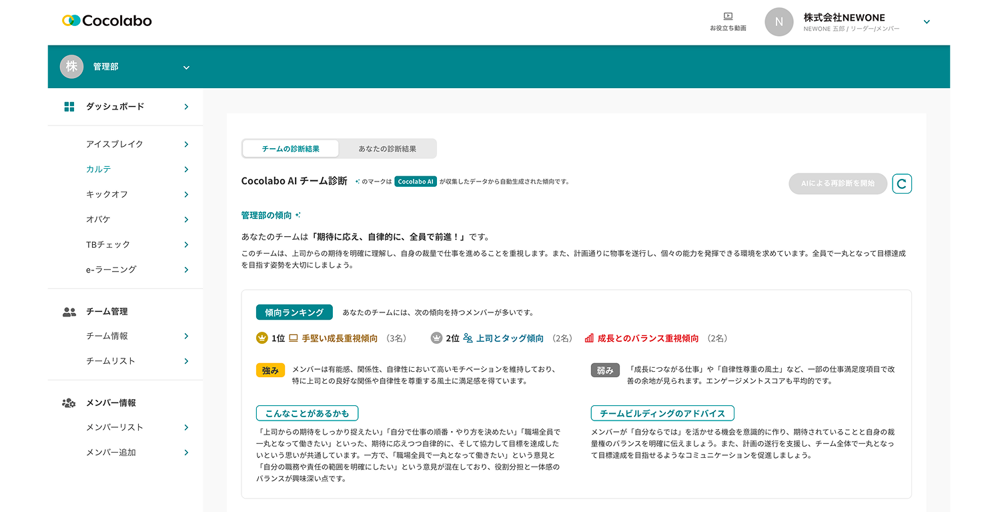Image resolution: width=998 pixels, height=512 pixels.
Task: Open e-ラーニング menu item
Action: tap(111, 270)
